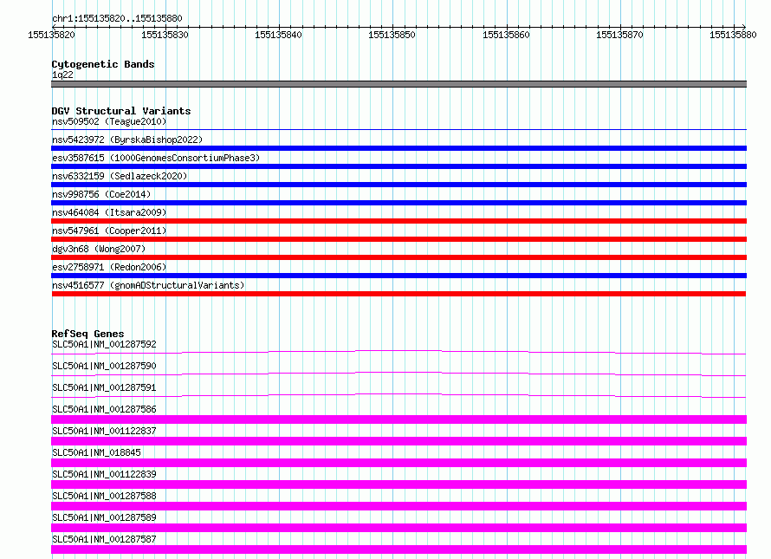This screenshot has height=559, width=771.
Task: Open transcript SLC50A1|NM_001287590 label
Action: pos(104,366)
